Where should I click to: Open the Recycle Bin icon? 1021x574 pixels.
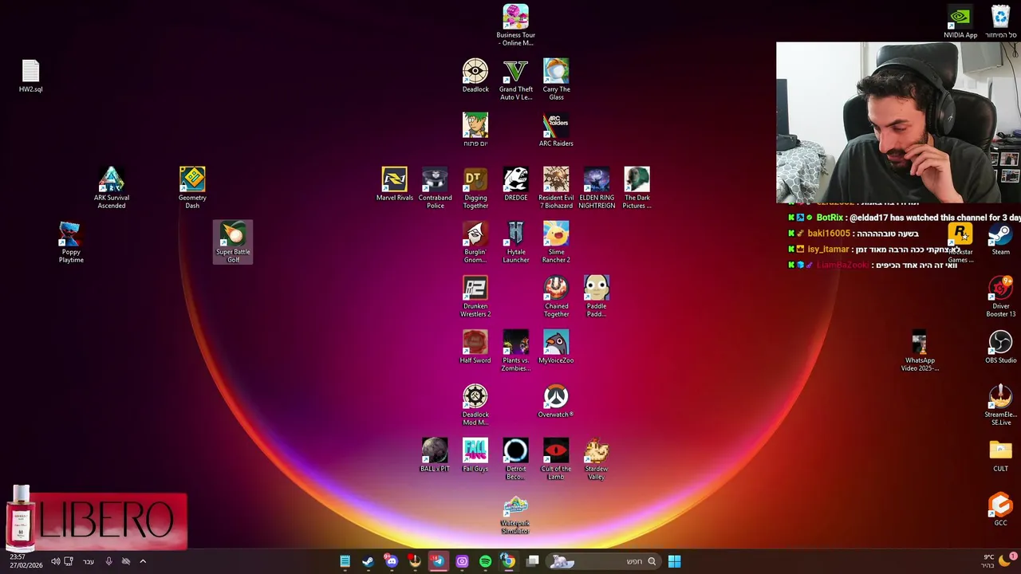pos(1000,22)
